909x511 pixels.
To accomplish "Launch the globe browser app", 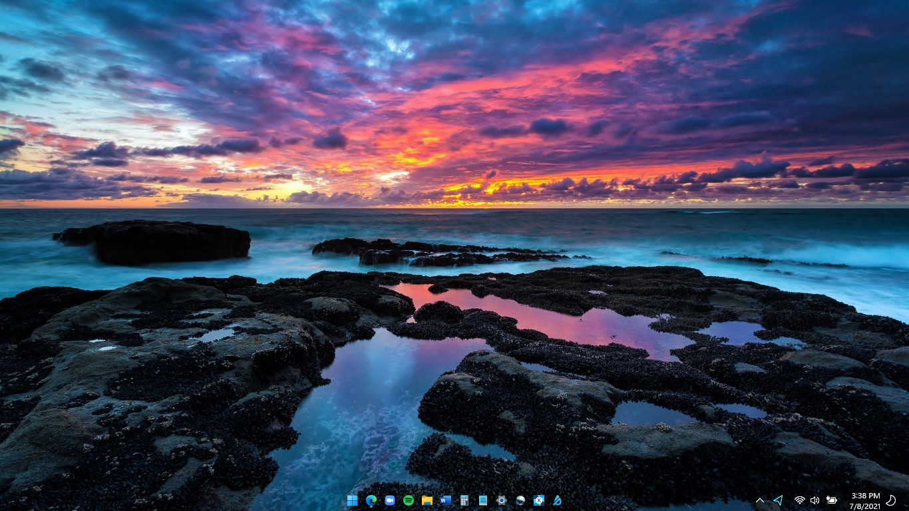I will click(519, 500).
